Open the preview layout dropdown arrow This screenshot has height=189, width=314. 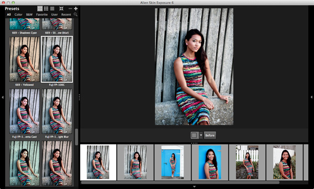201,135
